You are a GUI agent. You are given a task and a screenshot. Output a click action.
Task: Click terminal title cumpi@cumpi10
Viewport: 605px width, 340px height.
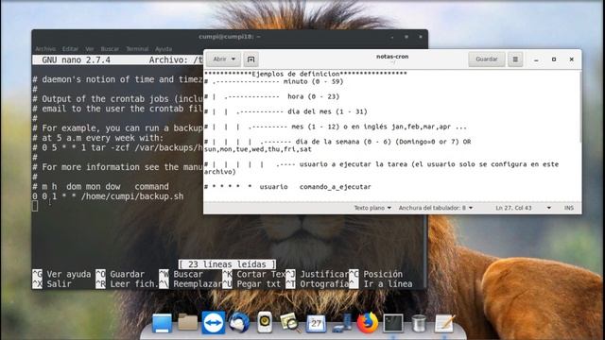tap(229, 37)
